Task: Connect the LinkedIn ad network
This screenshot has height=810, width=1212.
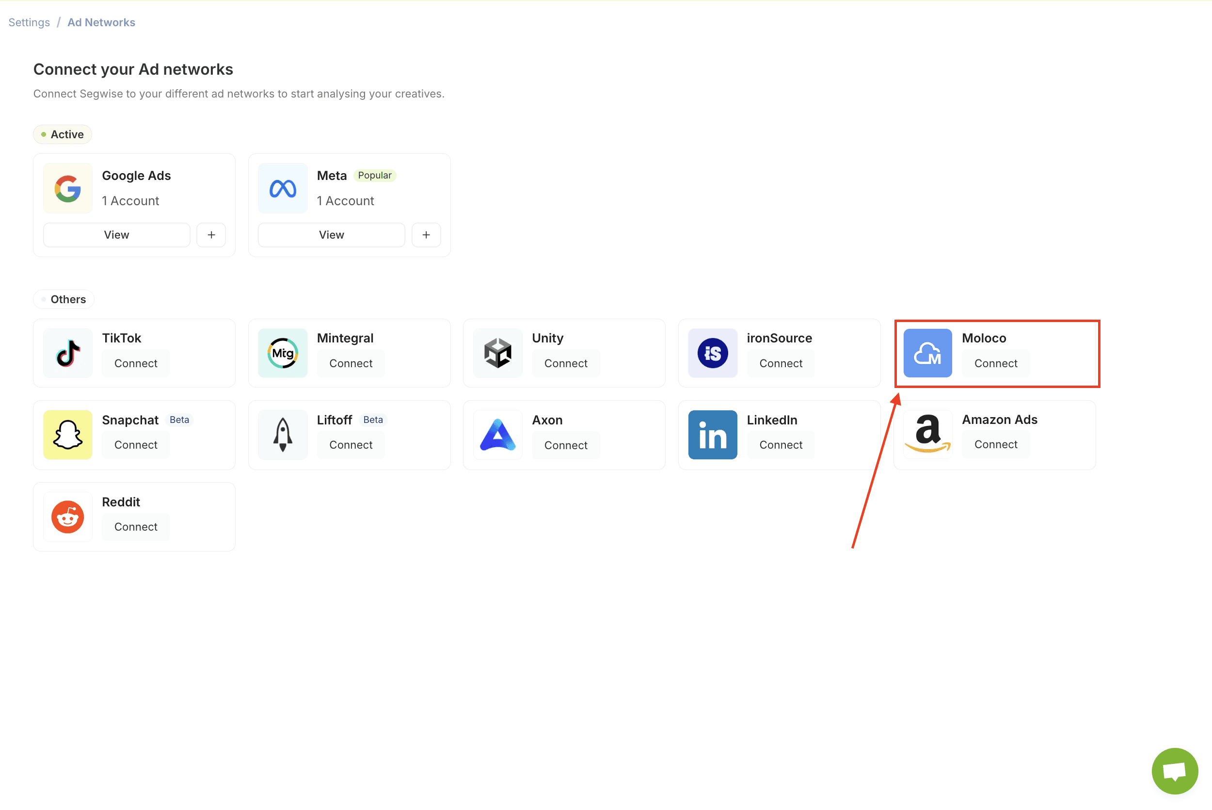Action: (781, 445)
